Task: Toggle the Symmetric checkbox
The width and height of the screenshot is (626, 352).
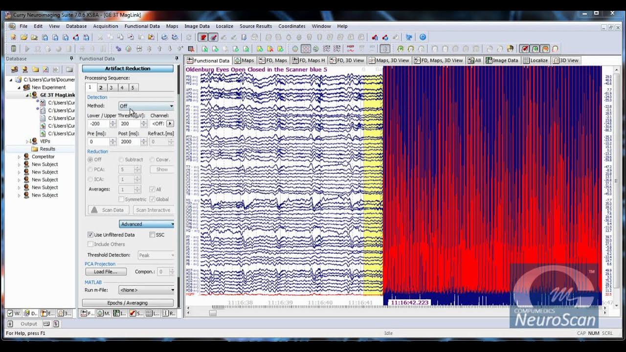Action: tap(121, 199)
